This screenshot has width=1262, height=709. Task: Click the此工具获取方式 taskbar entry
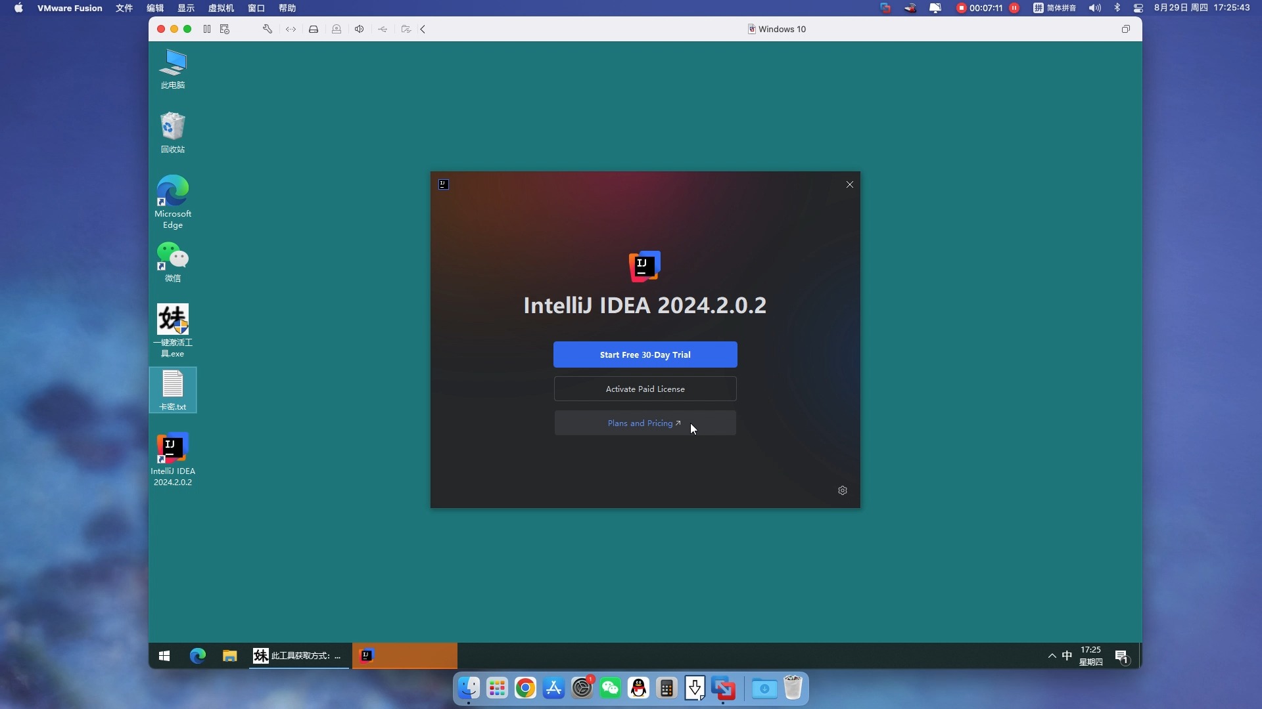point(297,655)
